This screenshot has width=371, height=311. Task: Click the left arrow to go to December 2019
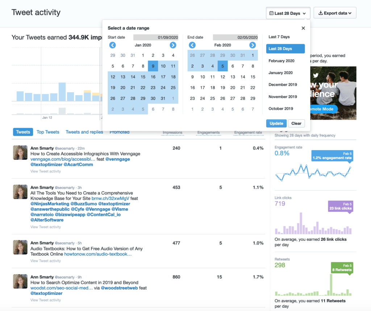(x=113, y=45)
